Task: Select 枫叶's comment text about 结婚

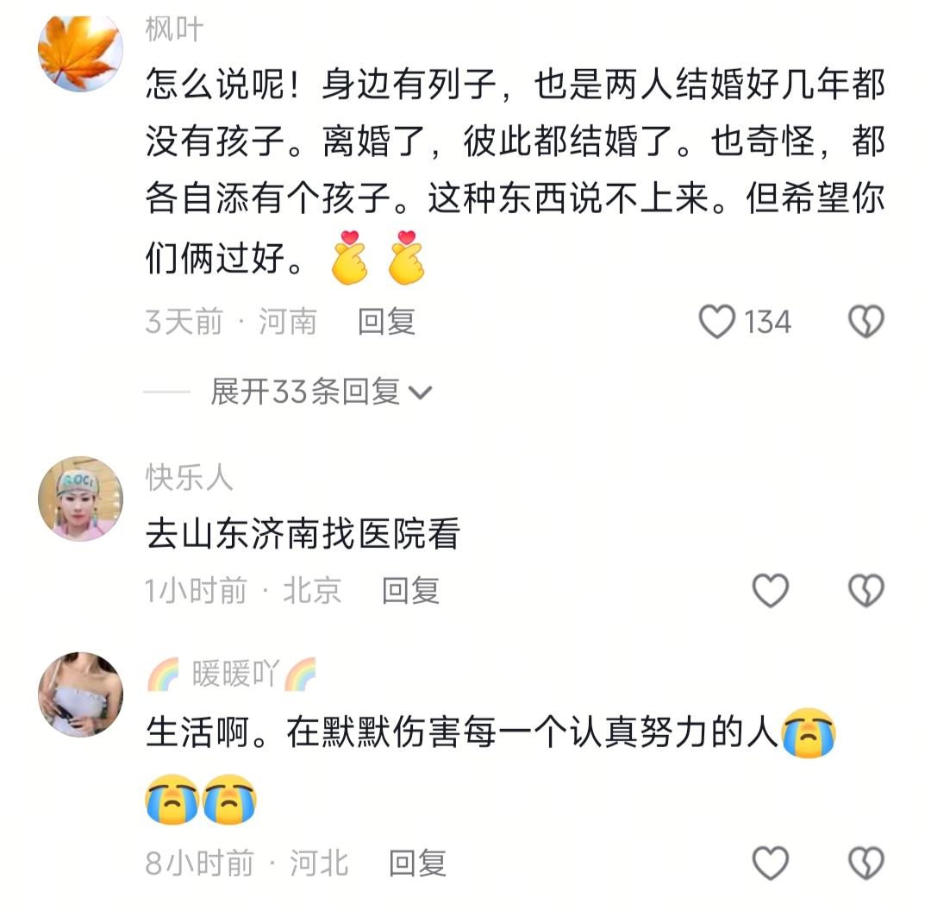Action: click(x=515, y=170)
